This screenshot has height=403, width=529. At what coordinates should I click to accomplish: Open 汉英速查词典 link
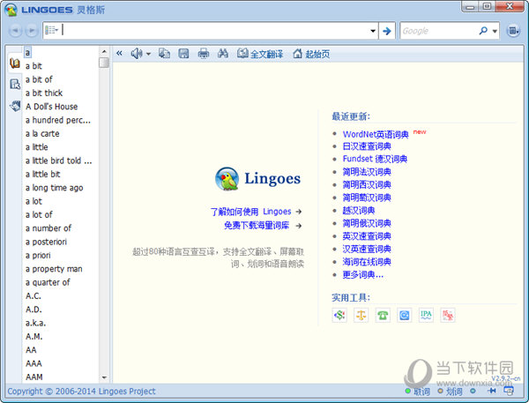[367, 249]
